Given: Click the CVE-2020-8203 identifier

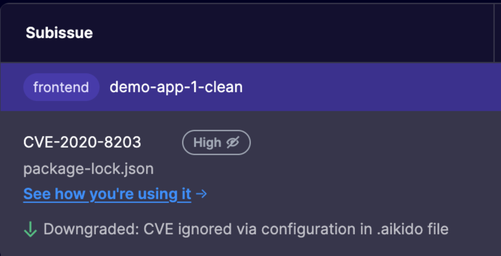Looking at the screenshot, I should coord(83,142).
